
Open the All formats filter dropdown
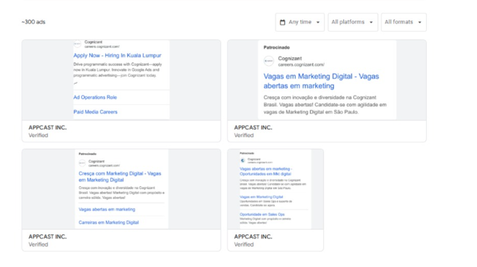click(403, 22)
